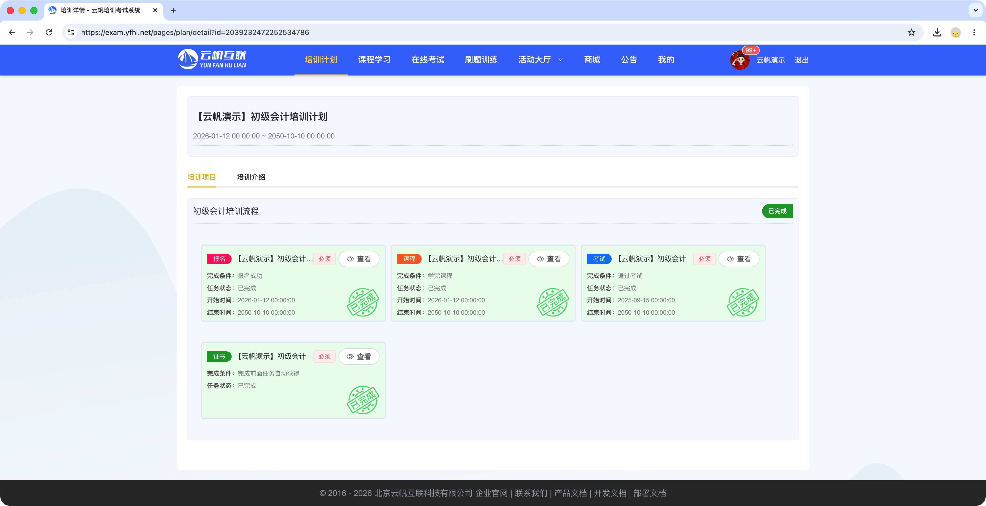The width and height of the screenshot is (986, 506).
Task: Open 刷题训练 section
Action: [481, 60]
